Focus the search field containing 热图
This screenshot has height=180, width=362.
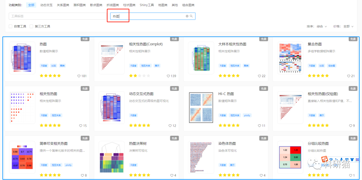[x=153, y=16]
